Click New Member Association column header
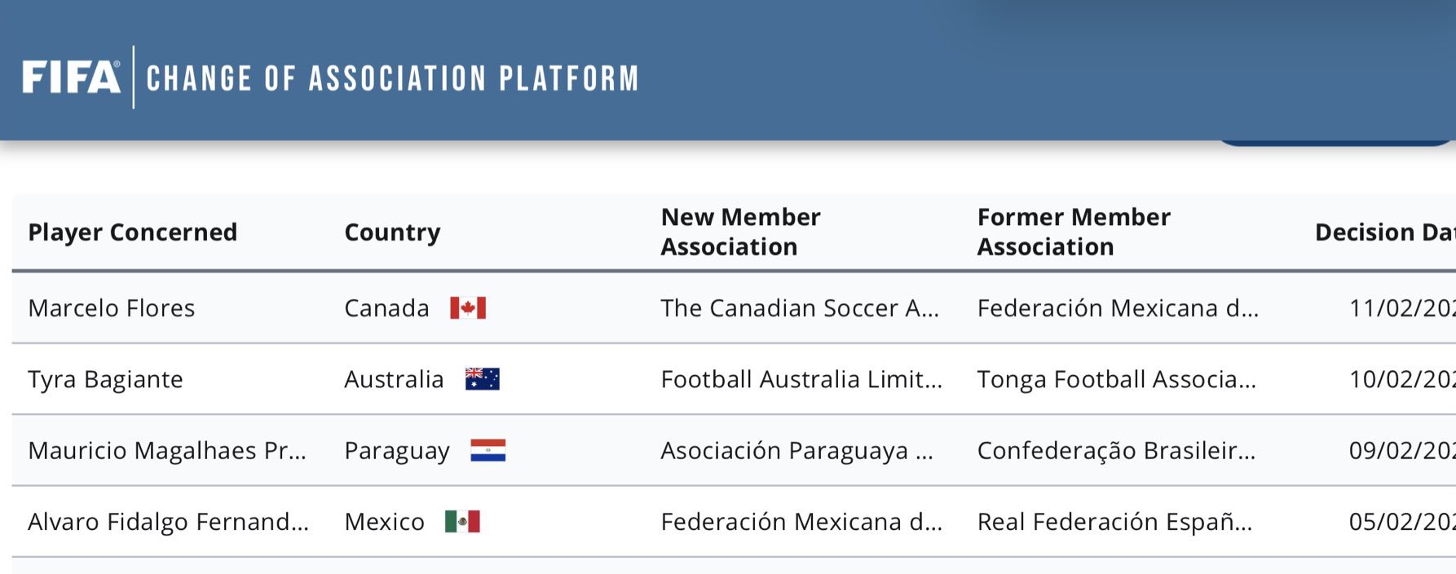The height and width of the screenshot is (574, 1456). 740,232
